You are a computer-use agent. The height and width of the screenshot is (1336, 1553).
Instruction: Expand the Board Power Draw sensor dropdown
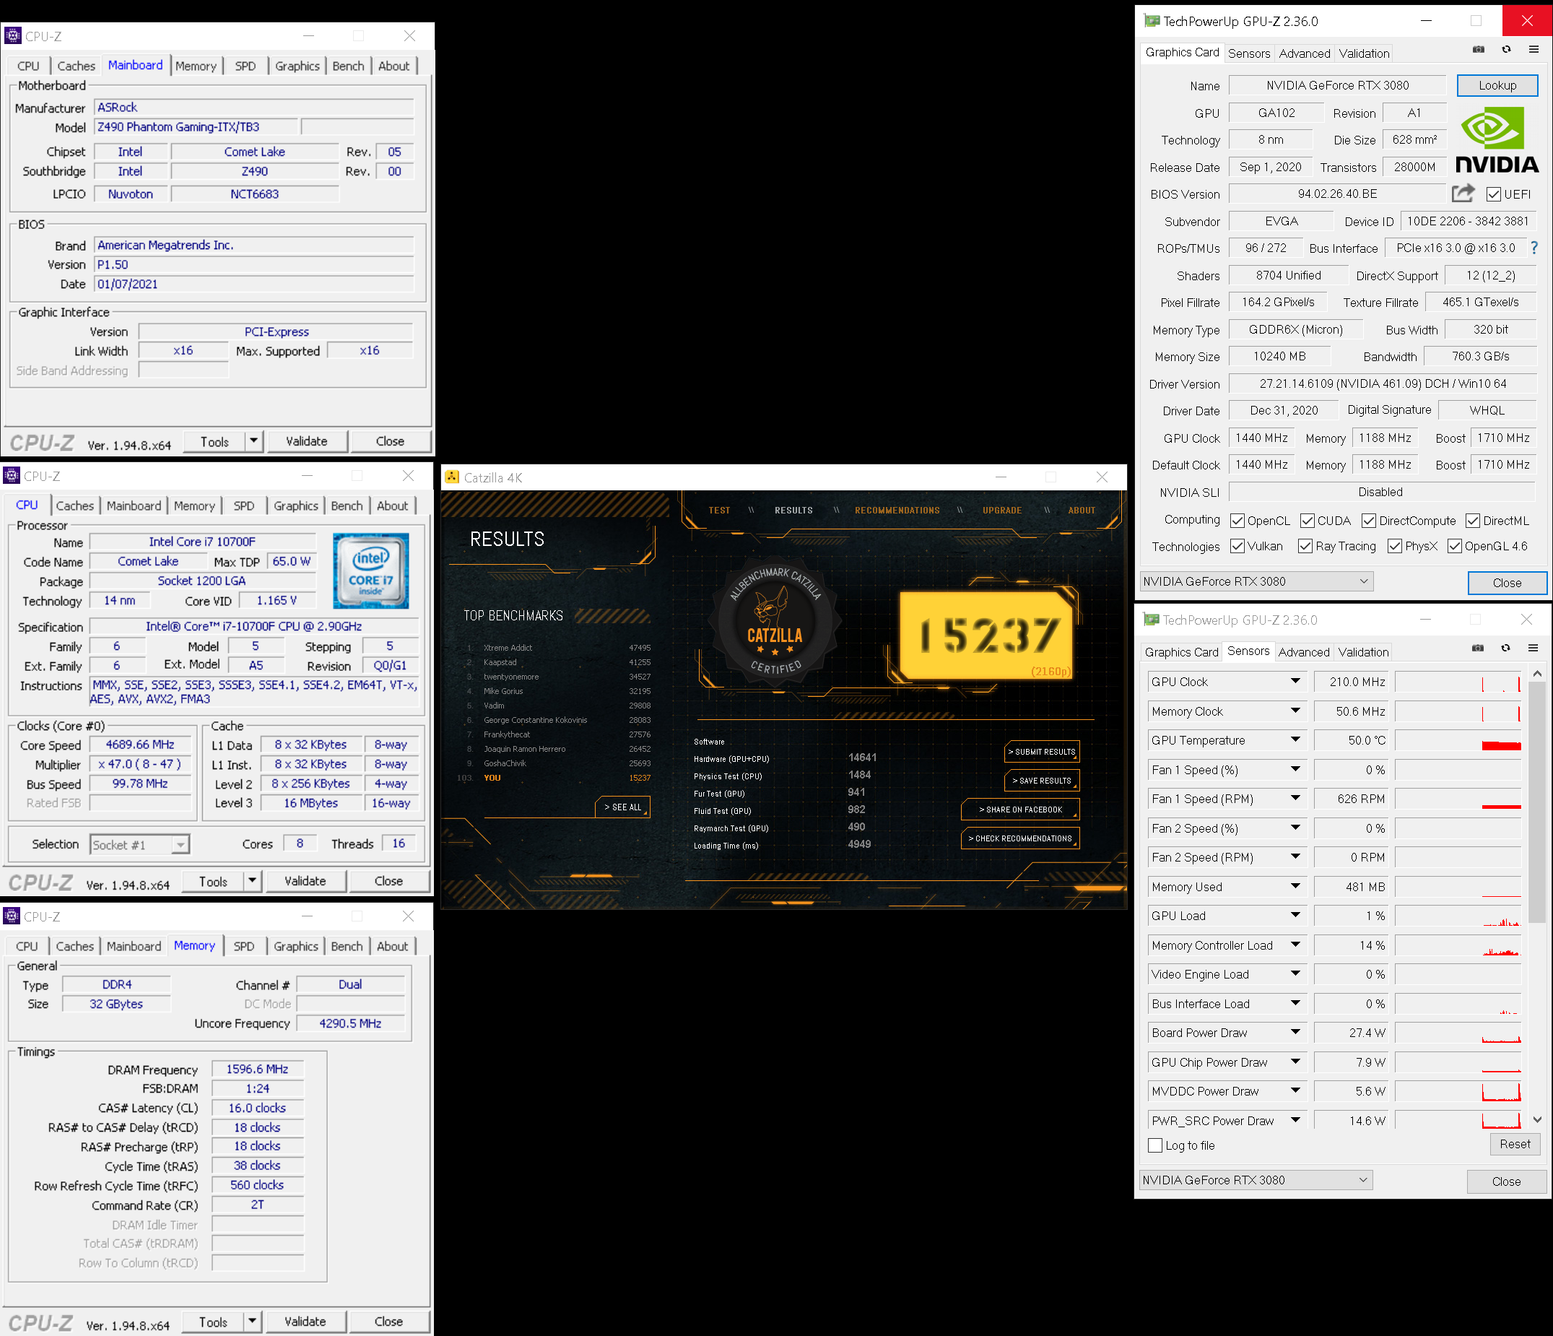[1295, 1033]
